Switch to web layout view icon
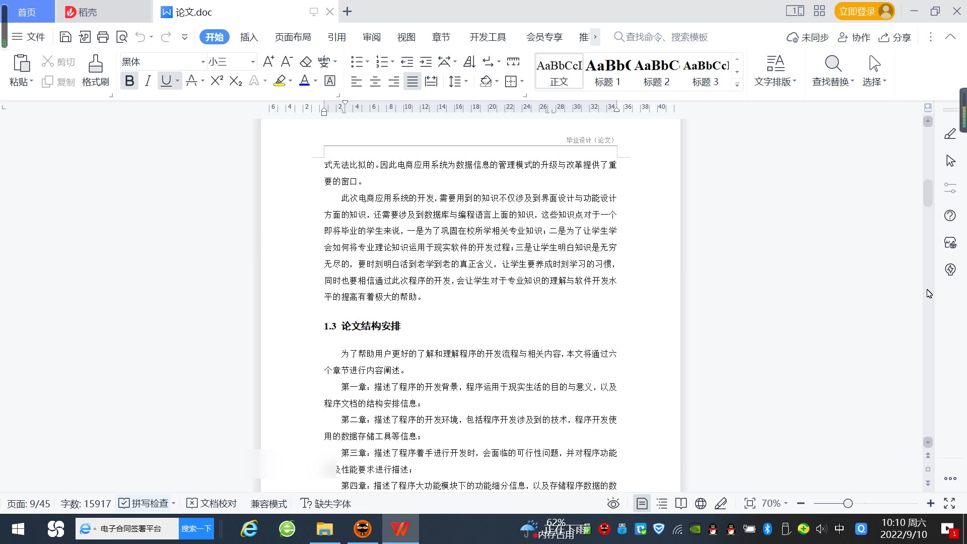The width and height of the screenshot is (967, 544). point(701,504)
